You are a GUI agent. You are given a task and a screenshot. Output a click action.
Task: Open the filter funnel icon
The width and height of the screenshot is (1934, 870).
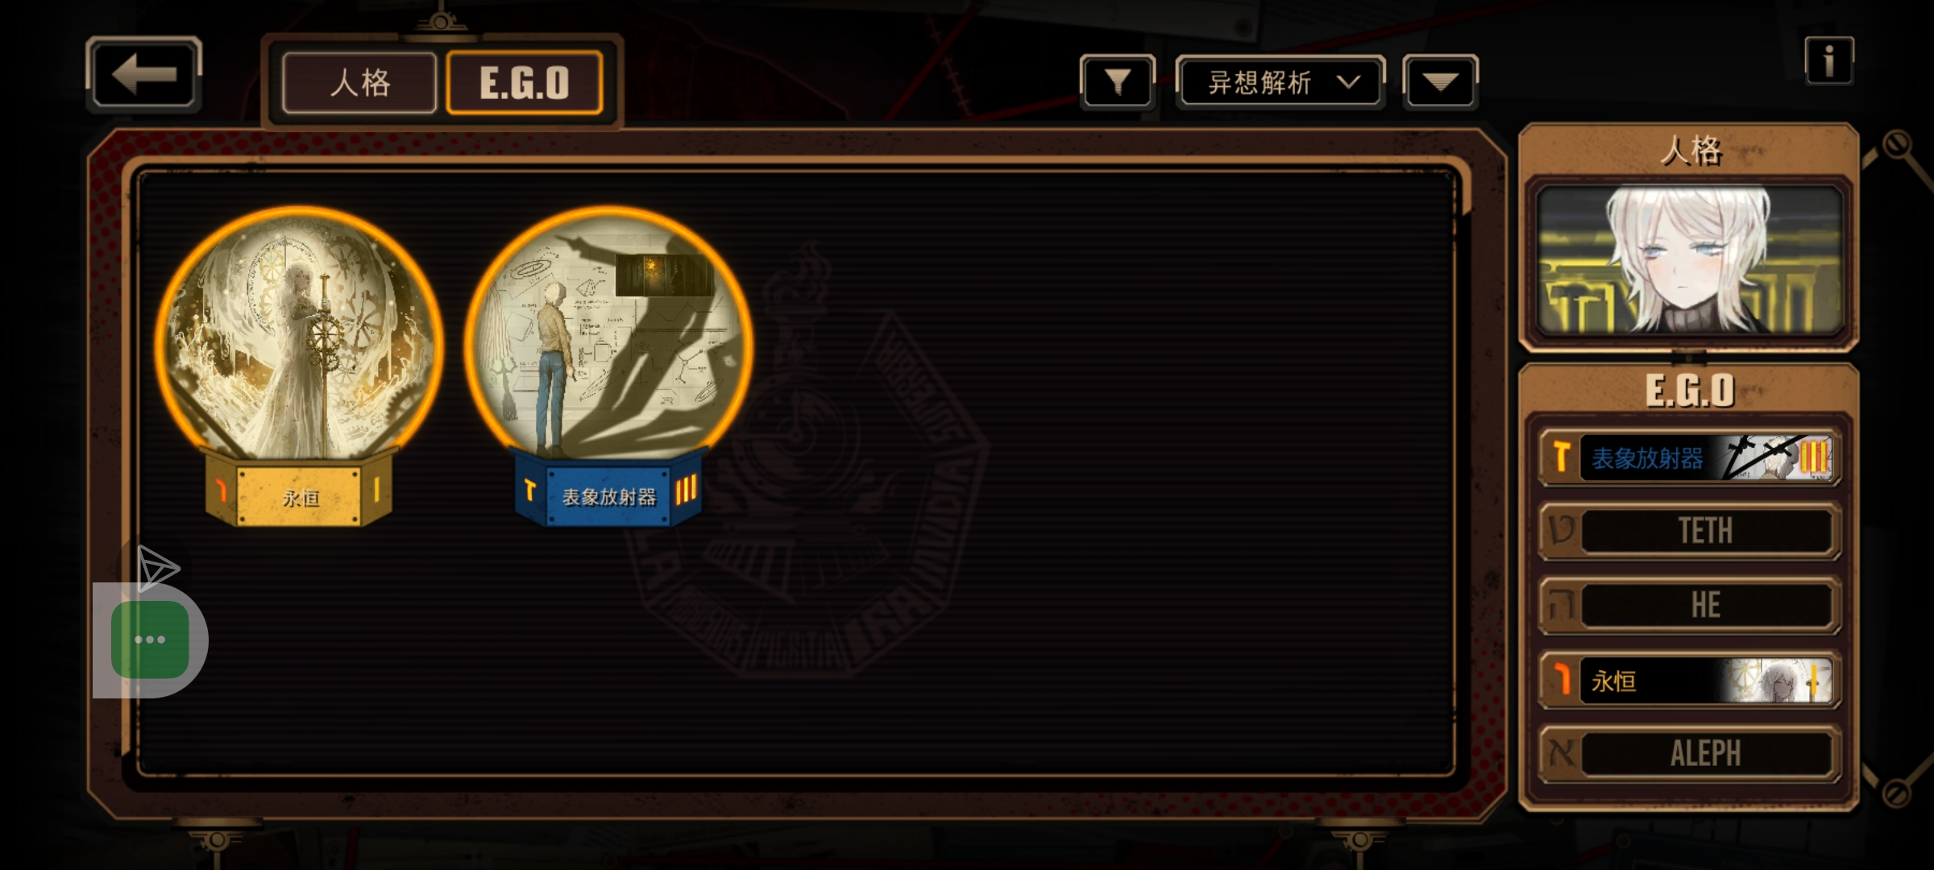(x=1117, y=81)
